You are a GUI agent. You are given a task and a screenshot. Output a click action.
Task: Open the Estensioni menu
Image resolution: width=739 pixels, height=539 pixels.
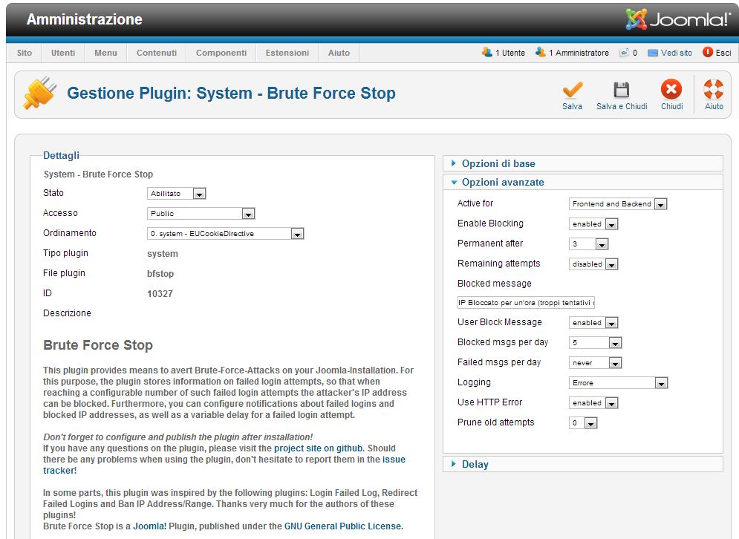(287, 53)
